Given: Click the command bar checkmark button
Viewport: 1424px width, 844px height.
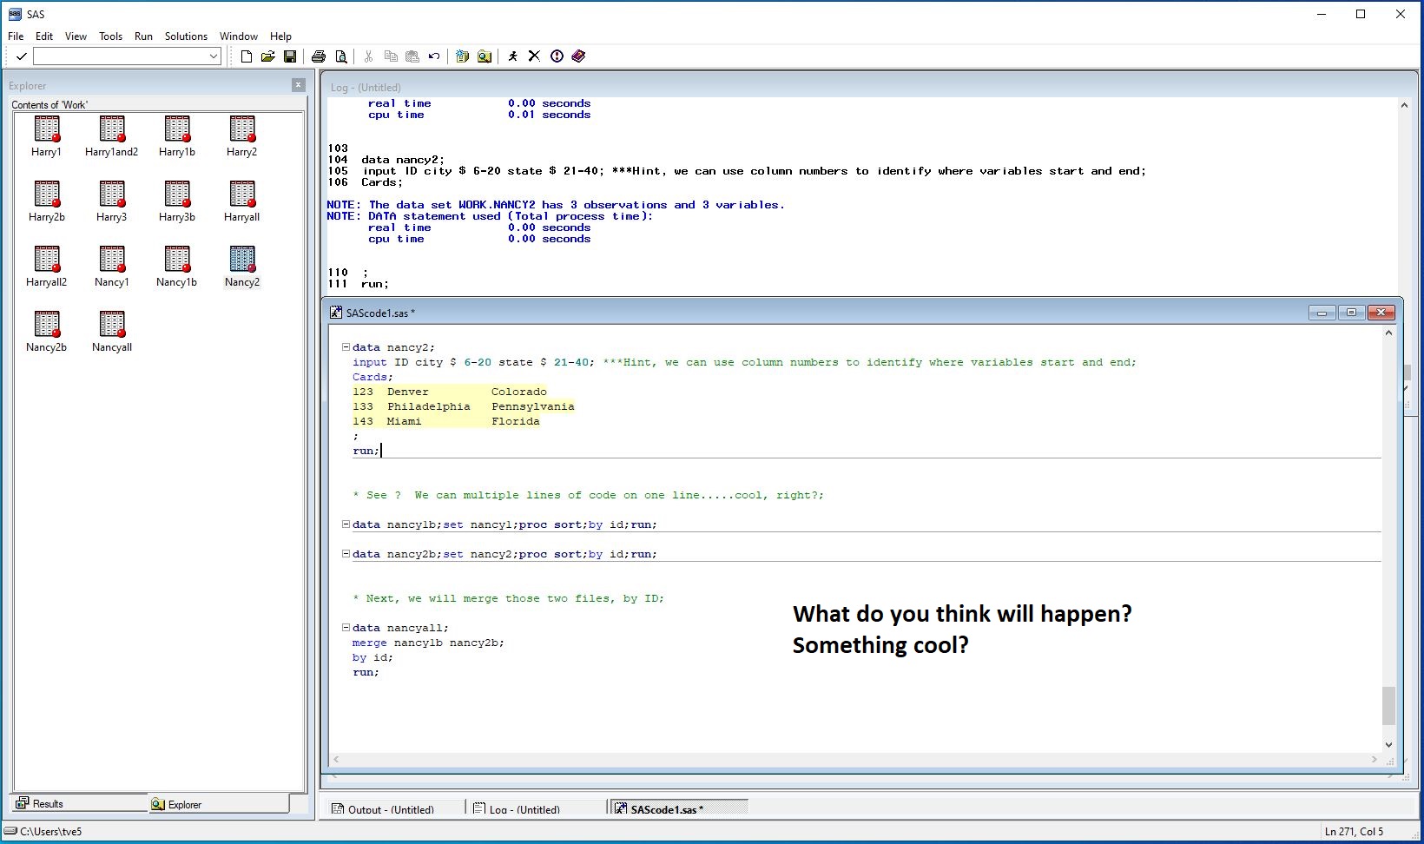Looking at the screenshot, I should click(x=22, y=56).
